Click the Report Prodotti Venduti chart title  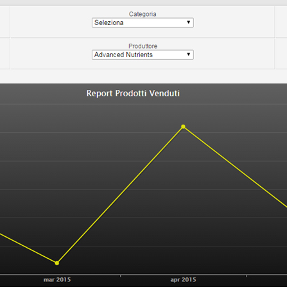[133, 93]
